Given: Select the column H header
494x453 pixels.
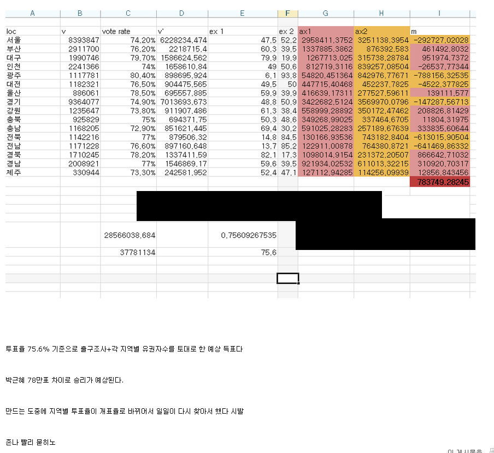Looking at the screenshot, I should pos(382,13).
